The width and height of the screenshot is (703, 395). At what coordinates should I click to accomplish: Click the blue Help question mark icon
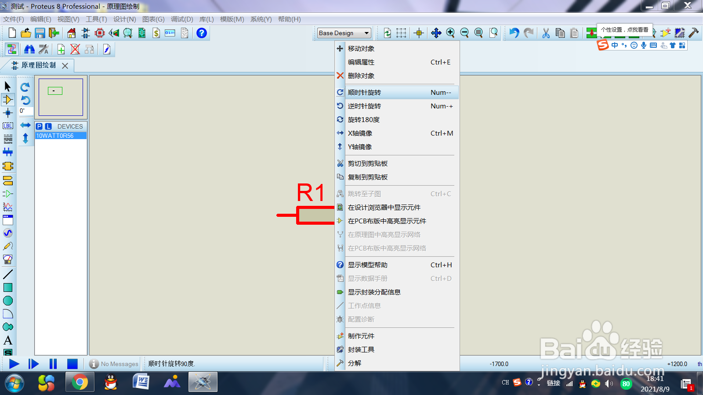tap(202, 33)
